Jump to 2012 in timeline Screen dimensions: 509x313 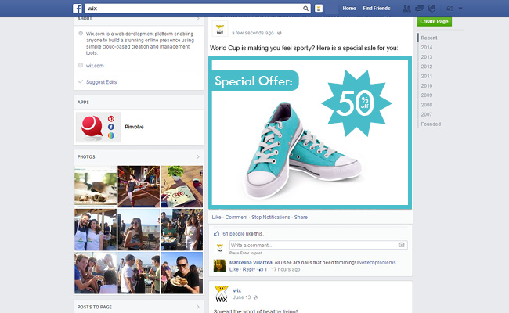[427, 67]
